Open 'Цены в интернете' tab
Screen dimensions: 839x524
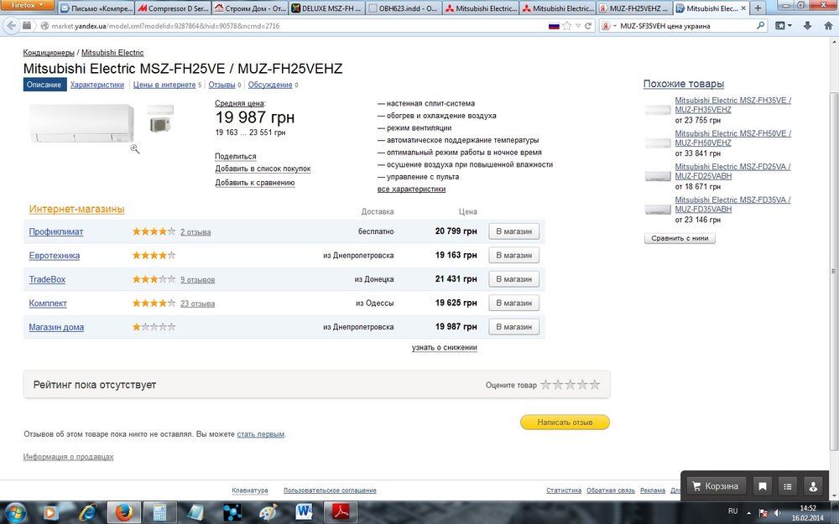[x=164, y=85]
